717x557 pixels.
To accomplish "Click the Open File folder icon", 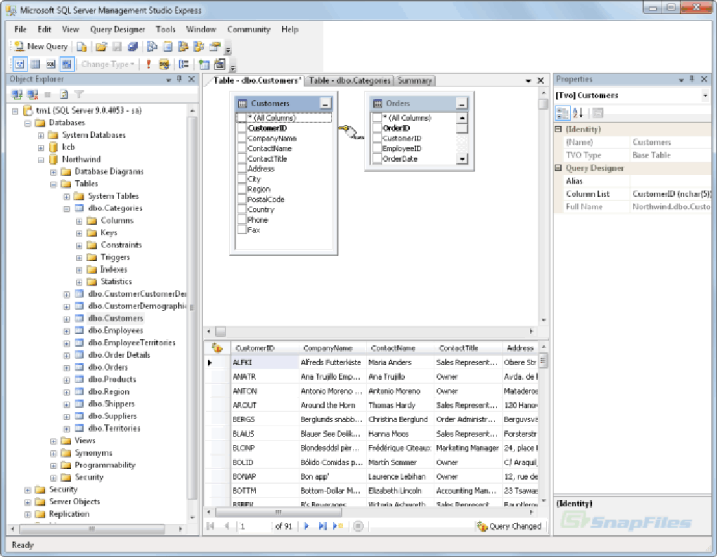I will tap(101, 46).
